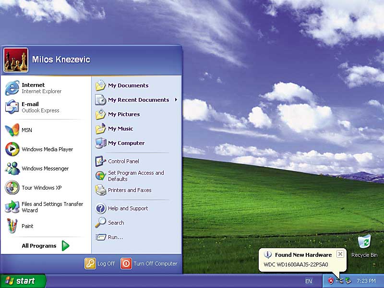Select Printers and Faxes
The image size is (384, 288).
coord(137,190)
